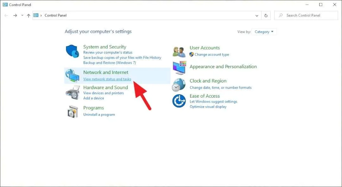The image size is (342, 187).
Task: Click the Hardware and Sound printer icon
Action: (73, 93)
